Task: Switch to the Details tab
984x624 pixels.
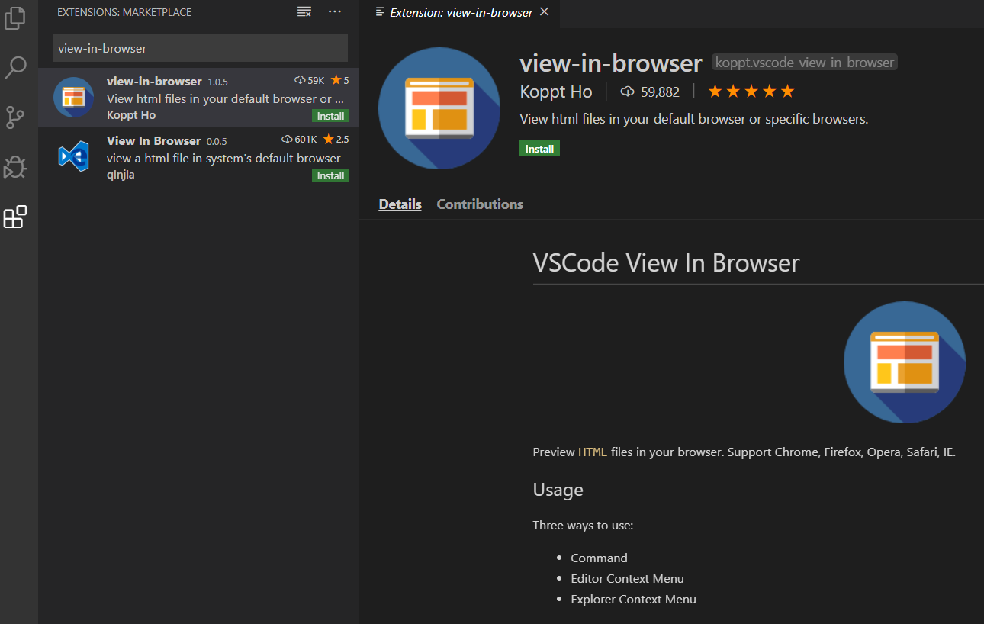Action: point(400,204)
